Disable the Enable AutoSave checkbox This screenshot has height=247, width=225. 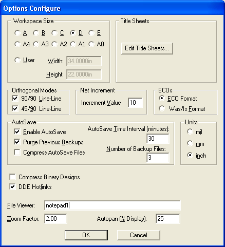click(17, 132)
